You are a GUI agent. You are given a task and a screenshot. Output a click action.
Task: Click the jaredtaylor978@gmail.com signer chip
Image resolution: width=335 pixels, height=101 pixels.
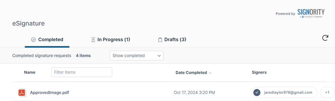coord(285,92)
